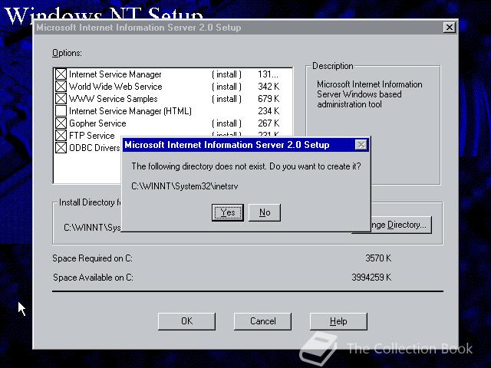Uncheck Internet Service Manager option

(61, 74)
